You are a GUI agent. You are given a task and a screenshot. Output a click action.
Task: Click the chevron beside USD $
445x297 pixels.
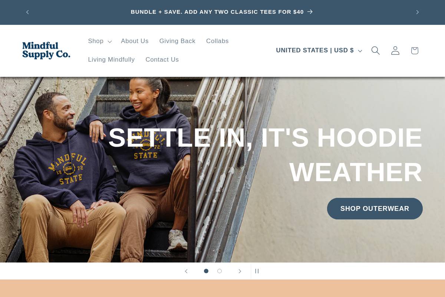coord(360,51)
